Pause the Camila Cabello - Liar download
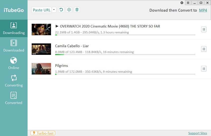211x136 pixels. point(204,49)
